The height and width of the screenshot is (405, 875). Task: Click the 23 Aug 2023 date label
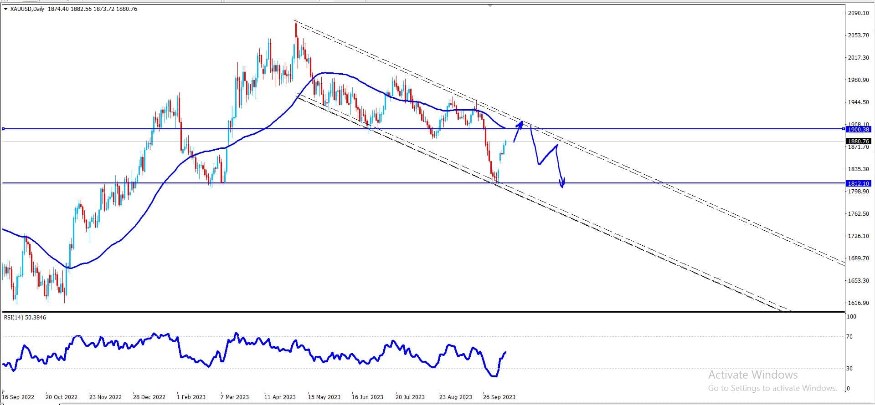coord(455,397)
